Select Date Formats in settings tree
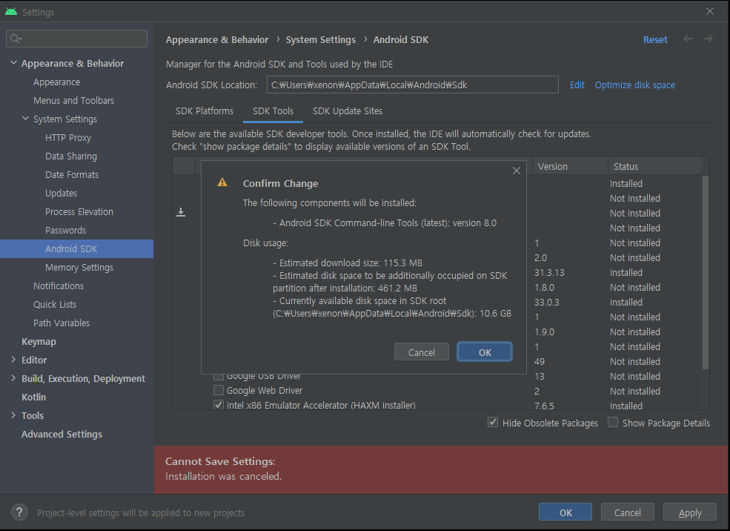The width and height of the screenshot is (730, 531). coord(72,175)
